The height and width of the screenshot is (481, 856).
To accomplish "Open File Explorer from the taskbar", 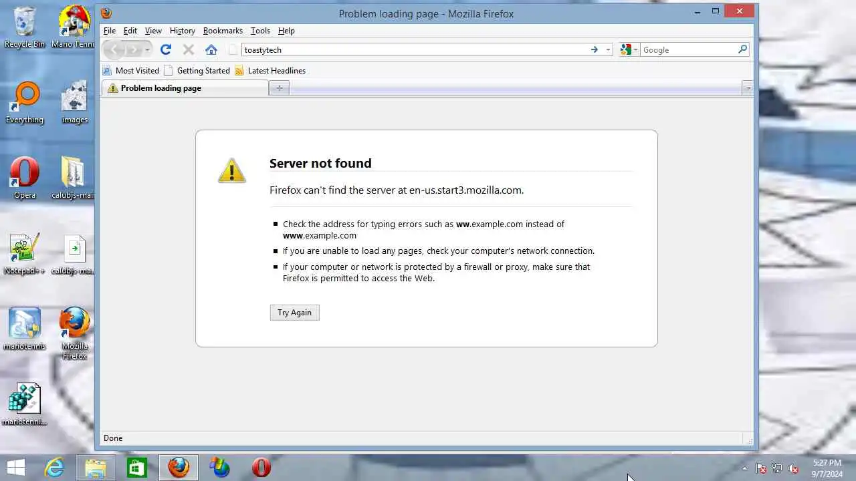I will click(95, 468).
